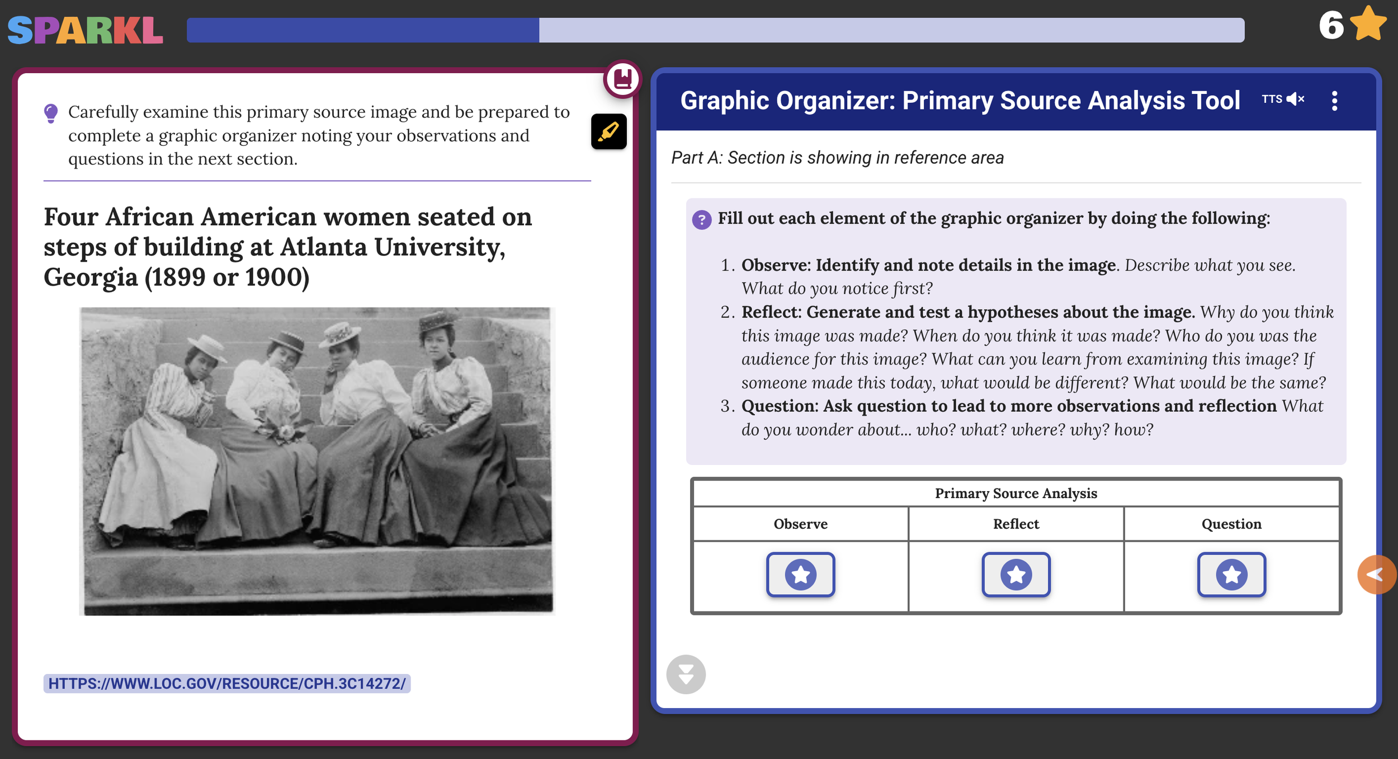Click the Graphic Organizer panel title

point(960,101)
